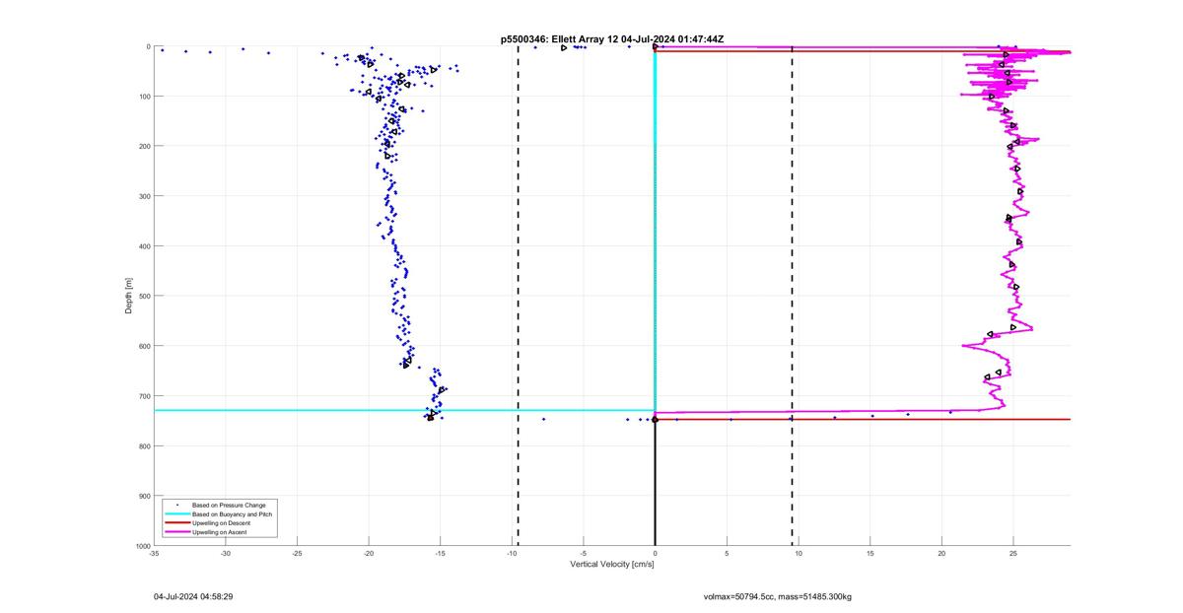This screenshot has height=613, width=1183.
Task: Click the x-axis tick label "15"
Action: (870, 554)
